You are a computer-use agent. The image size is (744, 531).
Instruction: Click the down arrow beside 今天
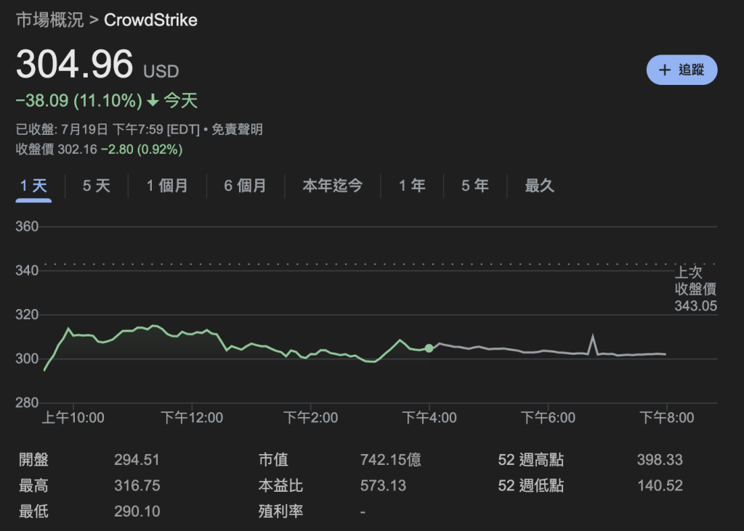153,101
